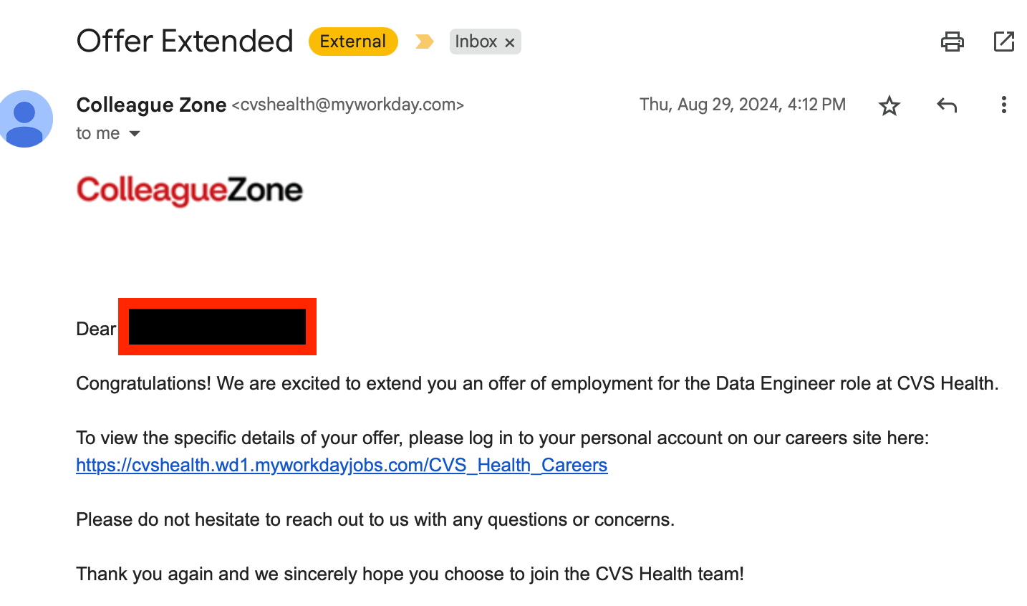Click the sender's profile avatar
1027x606 pixels.
coord(26,119)
